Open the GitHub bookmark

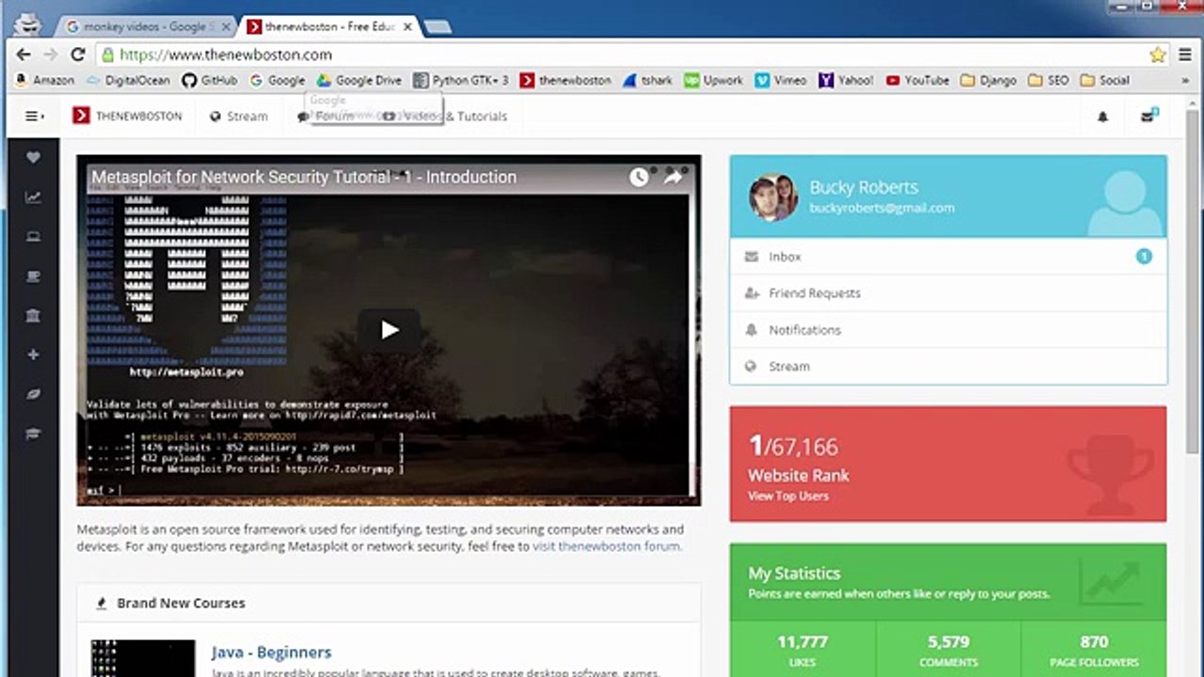209,81
